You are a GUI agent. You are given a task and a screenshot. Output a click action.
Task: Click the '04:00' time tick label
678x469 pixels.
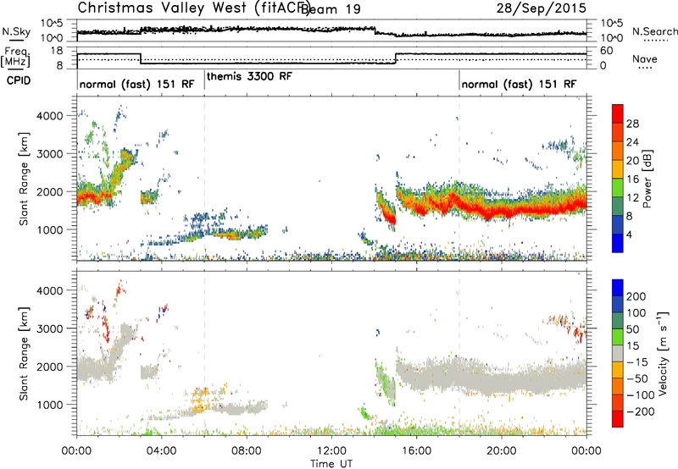[x=162, y=451]
